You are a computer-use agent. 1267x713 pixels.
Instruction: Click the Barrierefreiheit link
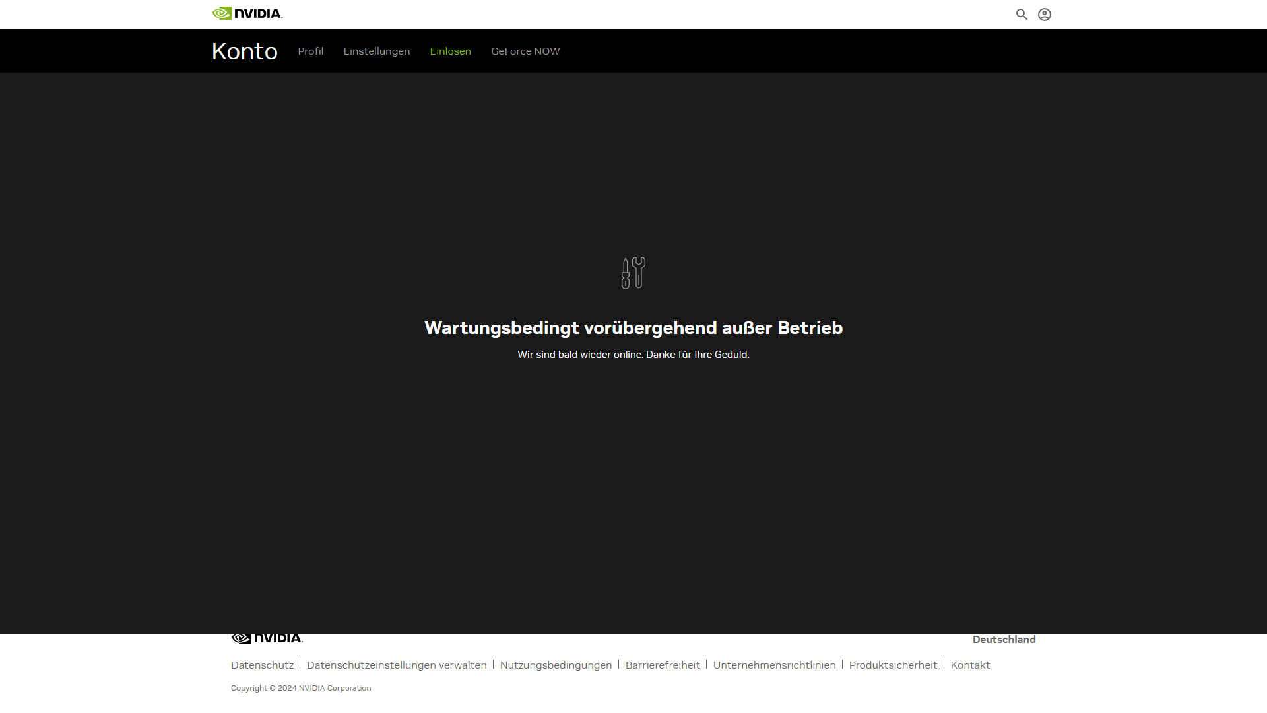pos(663,665)
